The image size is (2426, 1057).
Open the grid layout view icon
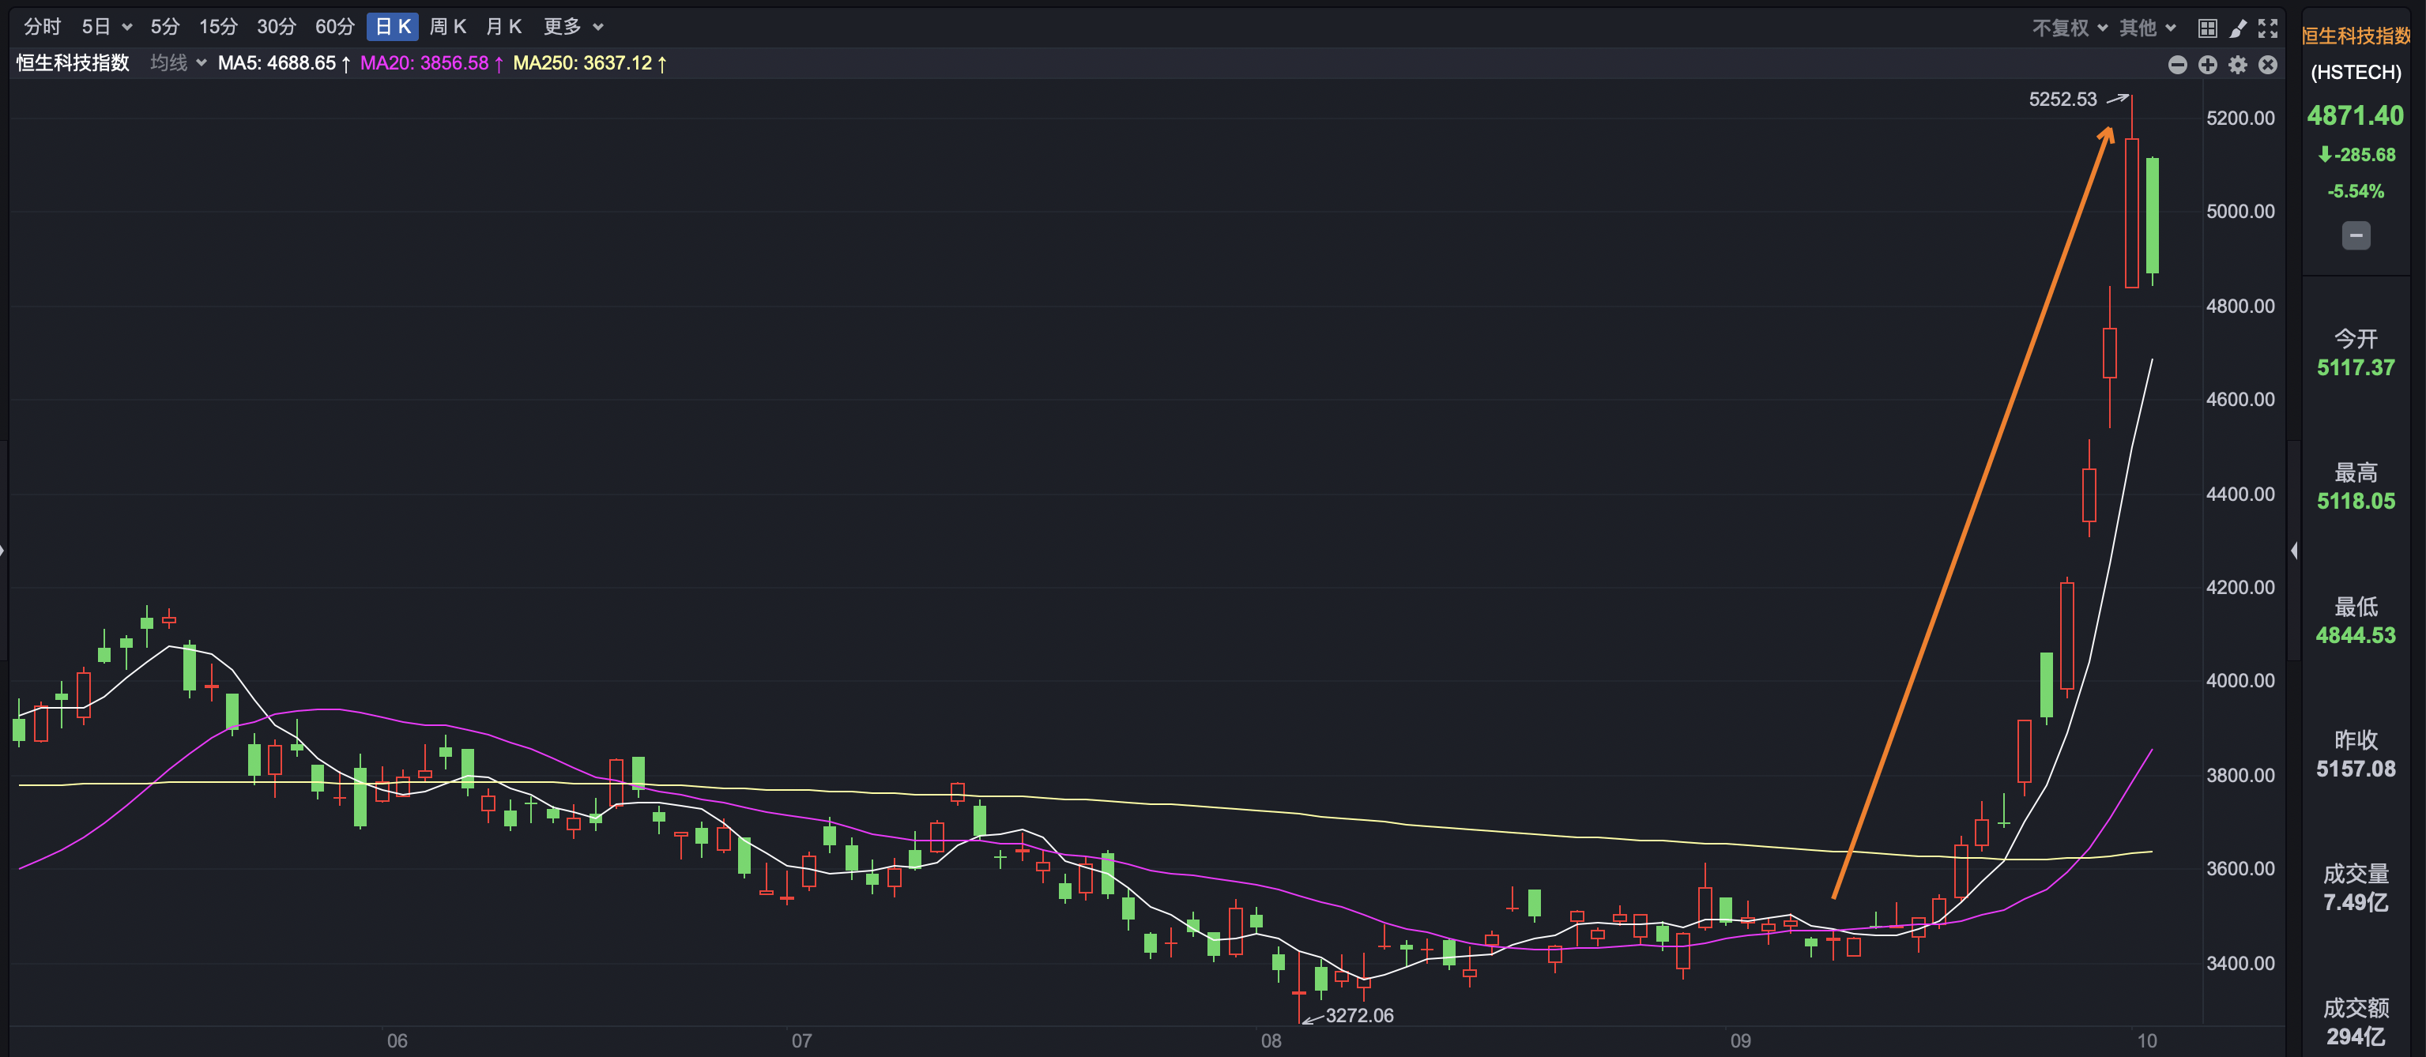(2208, 28)
